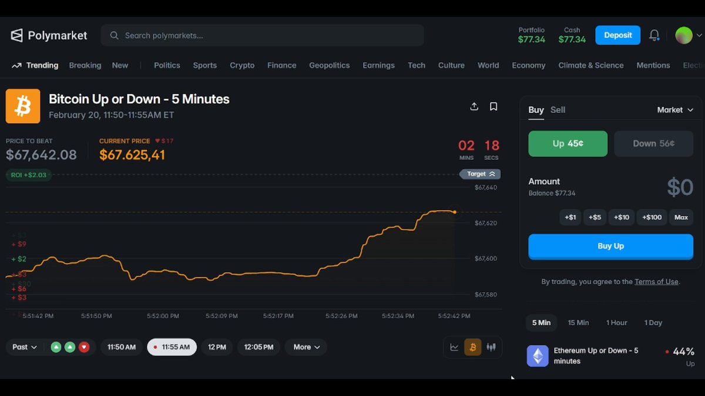Bookmark the Bitcoin Up or Down market
705x396 pixels.
tap(493, 106)
